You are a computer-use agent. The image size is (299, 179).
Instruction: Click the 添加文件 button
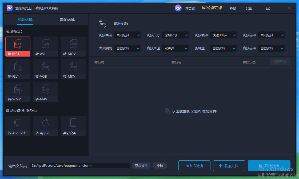(229, 166)
